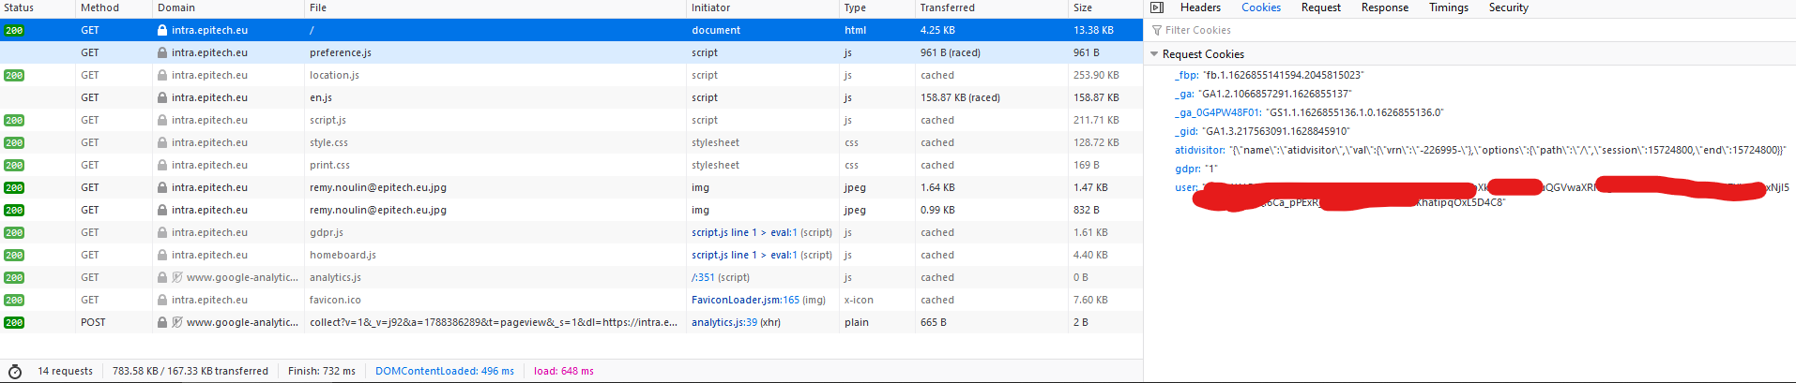The image size is (1796, 383).
Task: Collapse the network details side panel
Action: [1157, 7]
